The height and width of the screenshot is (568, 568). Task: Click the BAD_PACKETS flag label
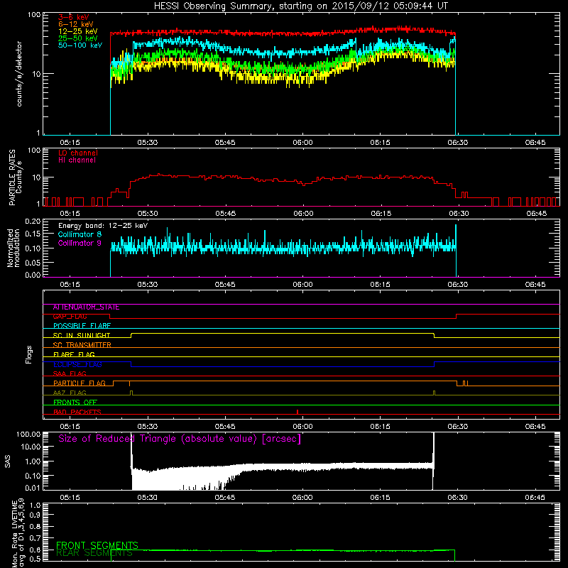(x=77, y=413)
